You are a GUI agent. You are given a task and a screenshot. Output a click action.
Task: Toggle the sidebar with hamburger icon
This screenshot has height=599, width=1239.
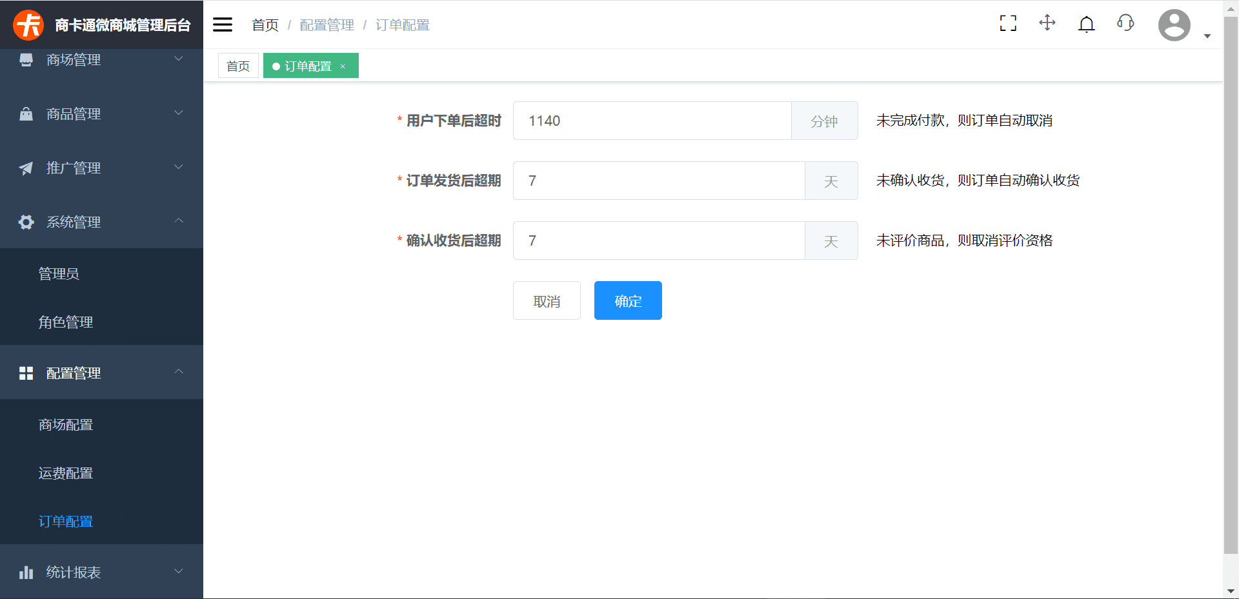(x=222, y=24)
